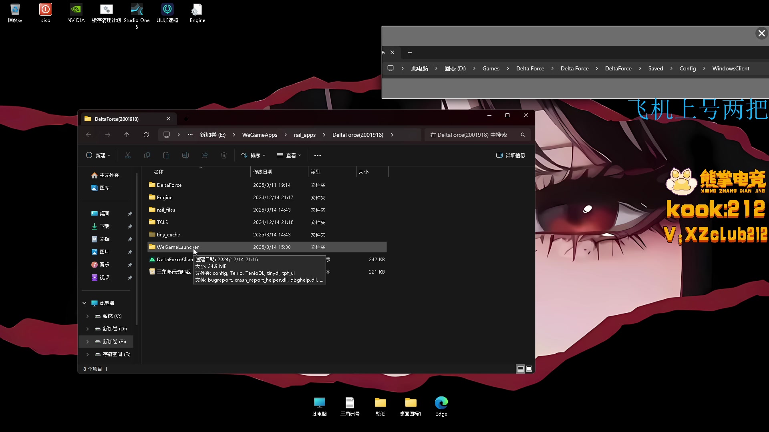Click the Share toolbar icon

(205, 155)
